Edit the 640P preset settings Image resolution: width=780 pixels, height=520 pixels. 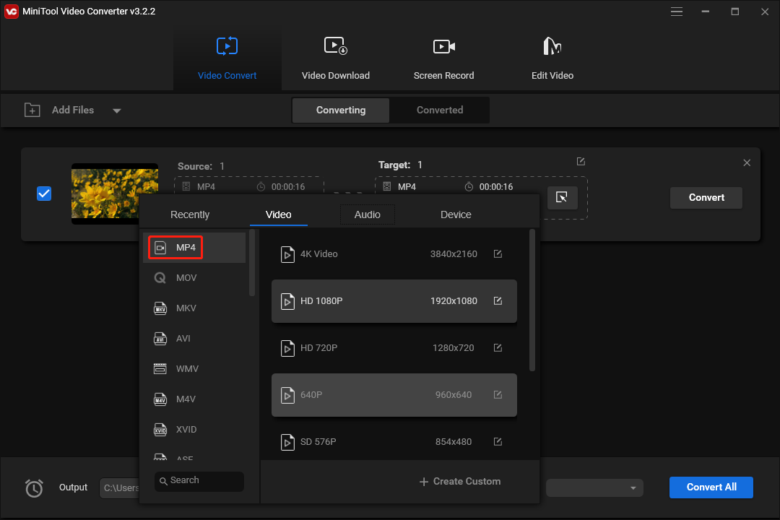point(498,394)
